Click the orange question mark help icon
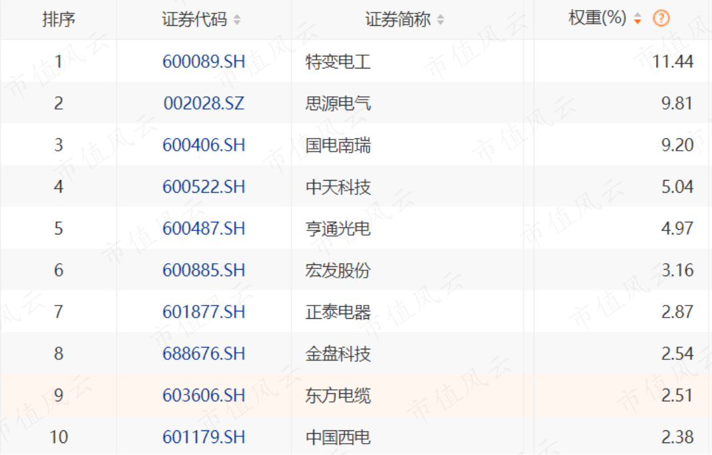This screenshot has width=712, height=455. (x=661, y=19)
